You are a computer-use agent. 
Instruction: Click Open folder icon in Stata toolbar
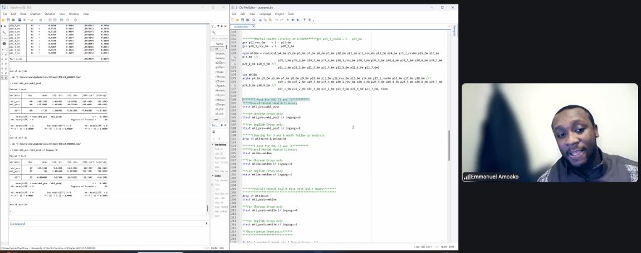pyautogui.click(x=3, y=20)
